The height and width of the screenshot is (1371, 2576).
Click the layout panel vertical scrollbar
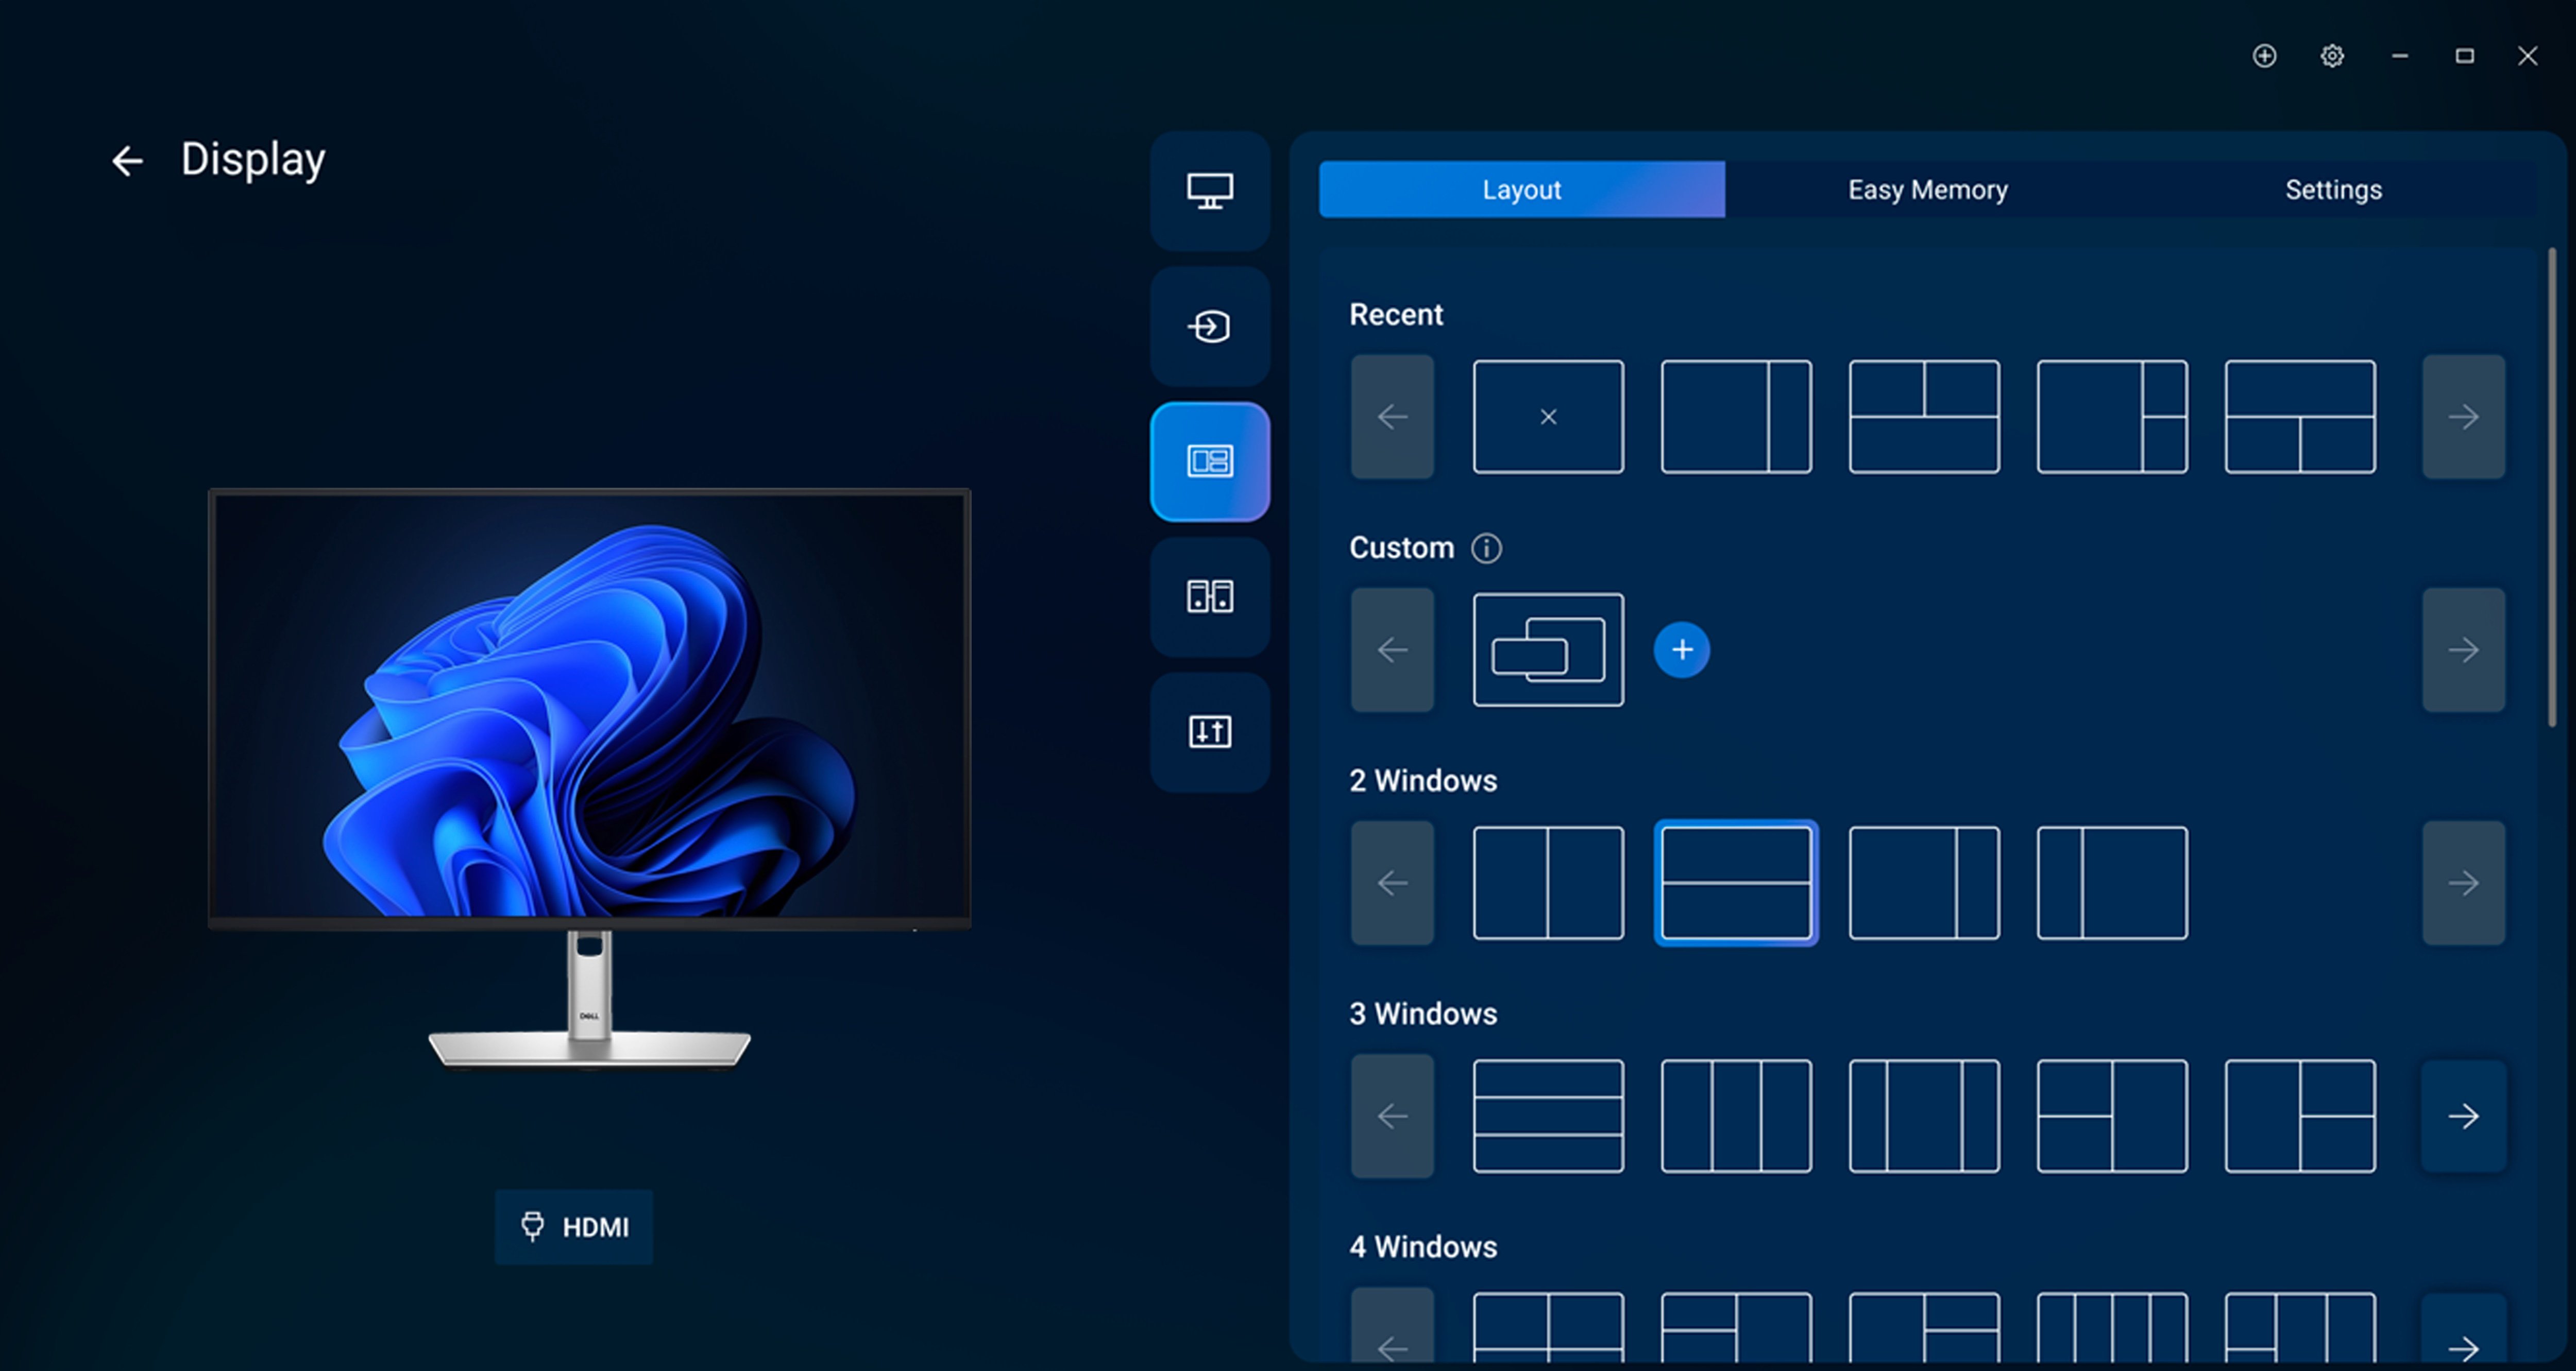coord(2551,488)
